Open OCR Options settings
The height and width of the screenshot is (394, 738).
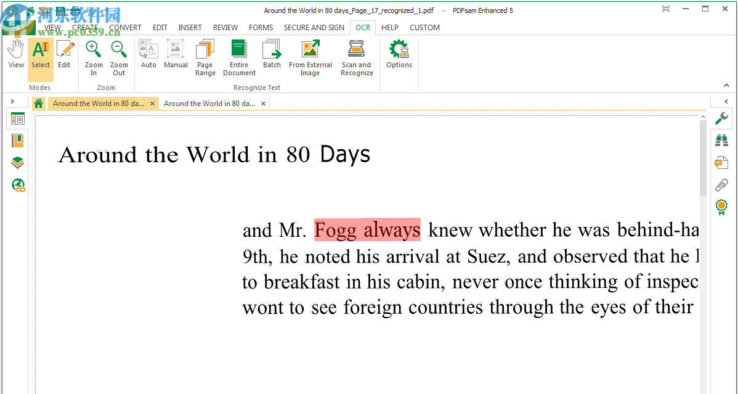tap(399, 54)
